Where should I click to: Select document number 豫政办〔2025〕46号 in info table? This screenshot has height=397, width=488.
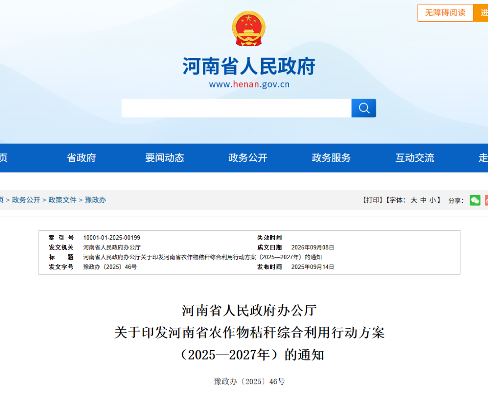pyautogui.click(x=110, y=267)
